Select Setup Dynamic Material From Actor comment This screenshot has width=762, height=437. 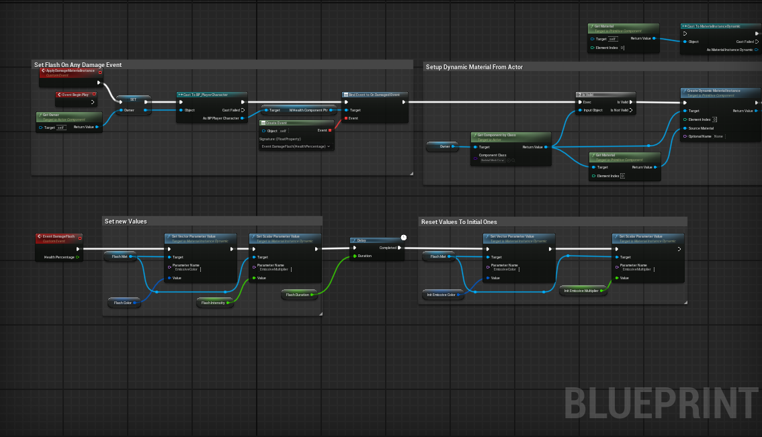474,67
